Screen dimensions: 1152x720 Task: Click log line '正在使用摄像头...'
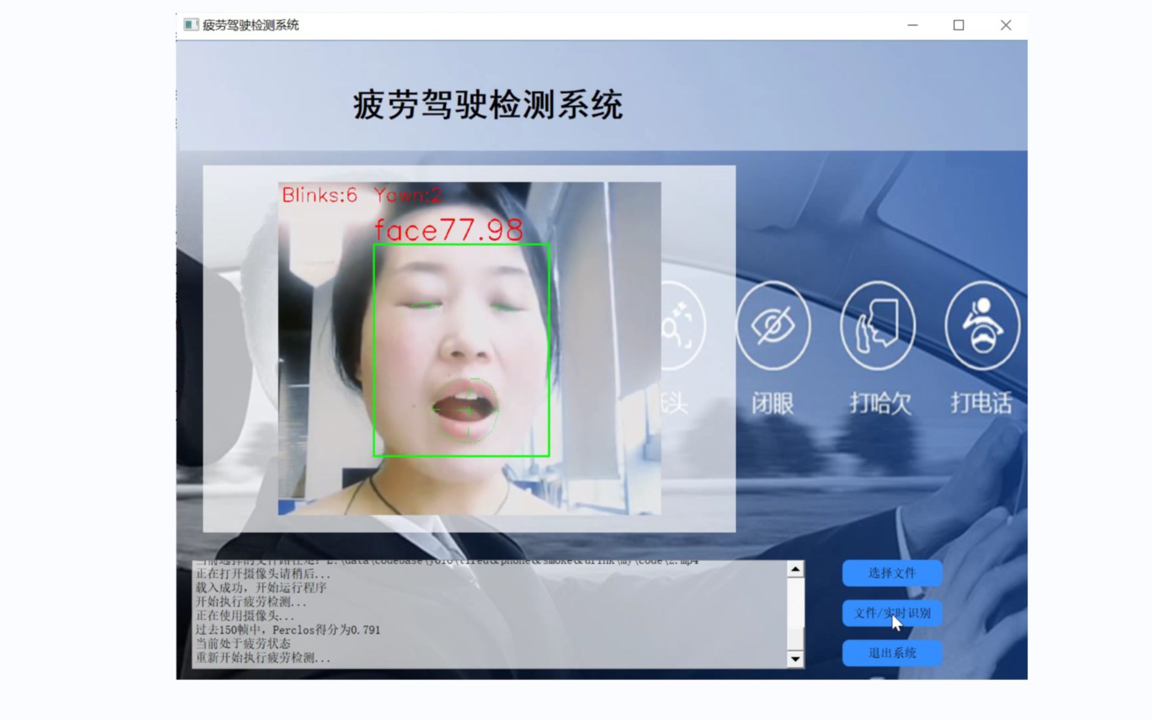[x=245, y=616]
